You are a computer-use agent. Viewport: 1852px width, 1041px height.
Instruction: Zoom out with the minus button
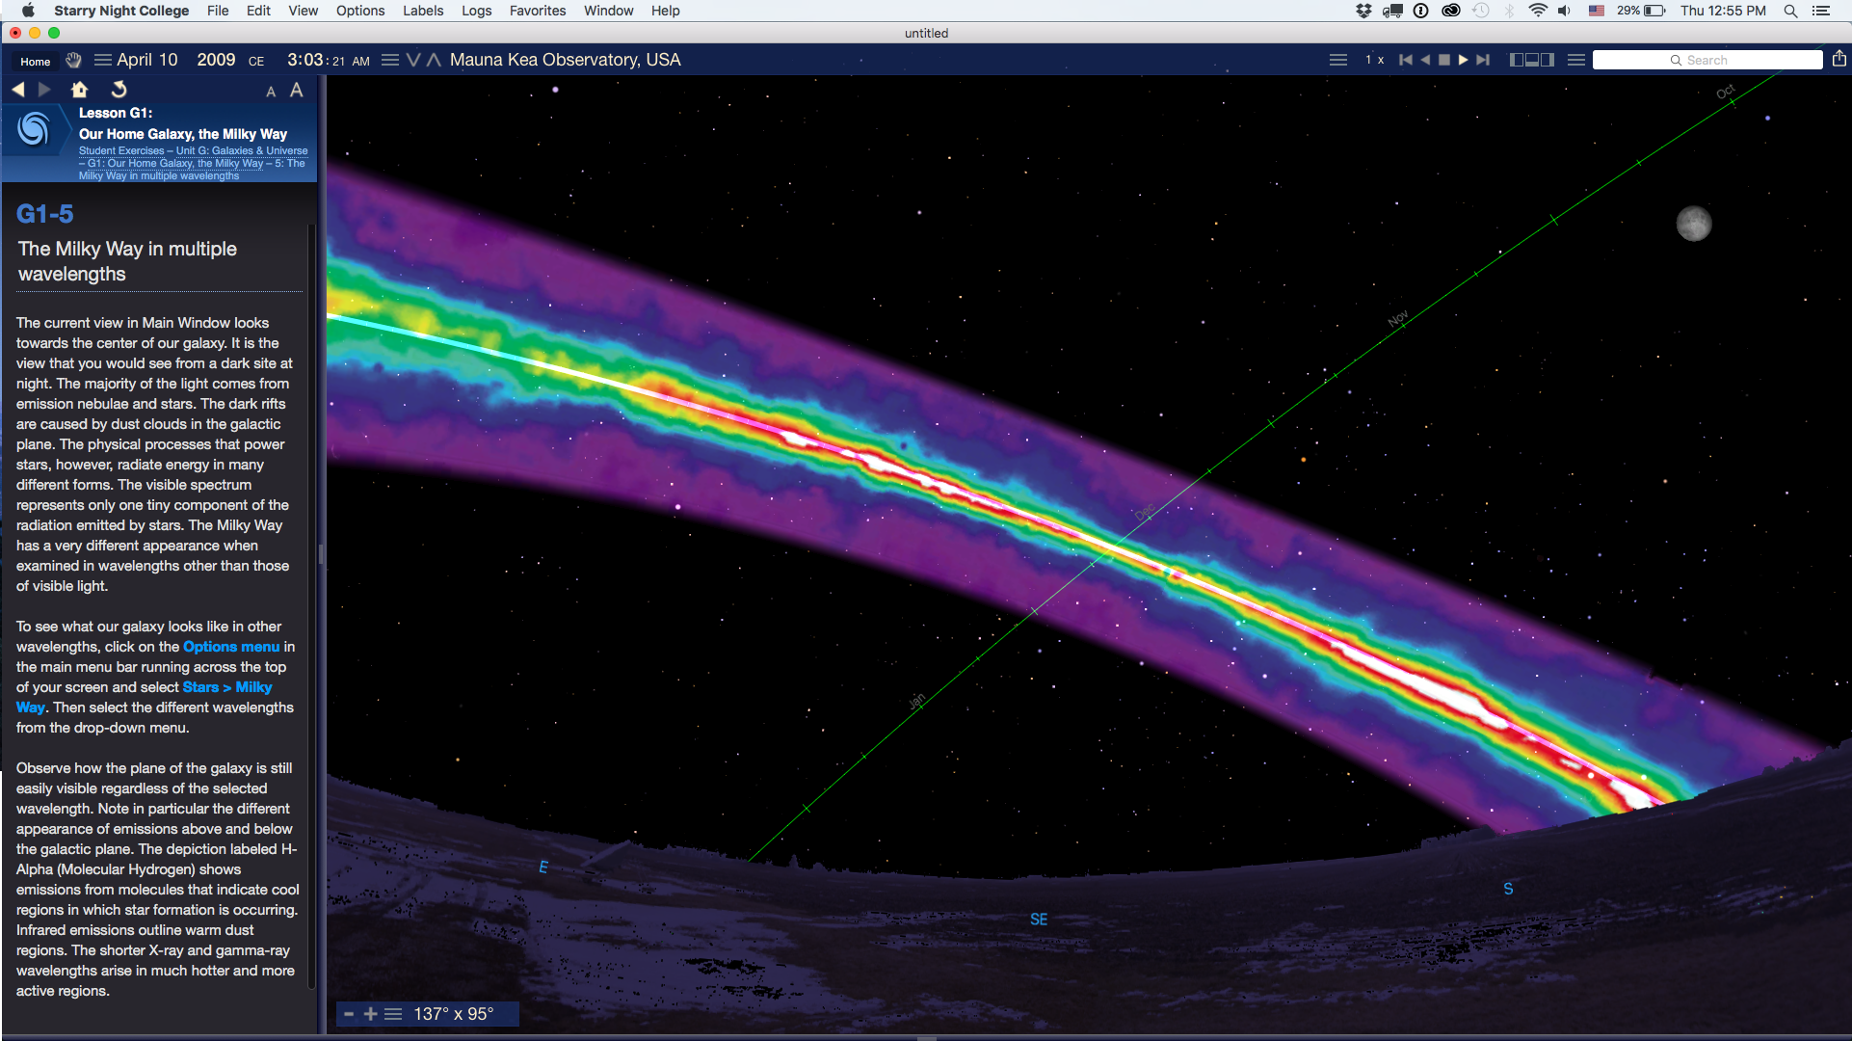tap(349, 1014)
